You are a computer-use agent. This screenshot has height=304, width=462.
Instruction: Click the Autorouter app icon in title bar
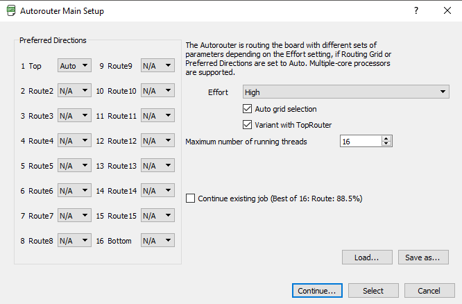click(x=11, y=10)
